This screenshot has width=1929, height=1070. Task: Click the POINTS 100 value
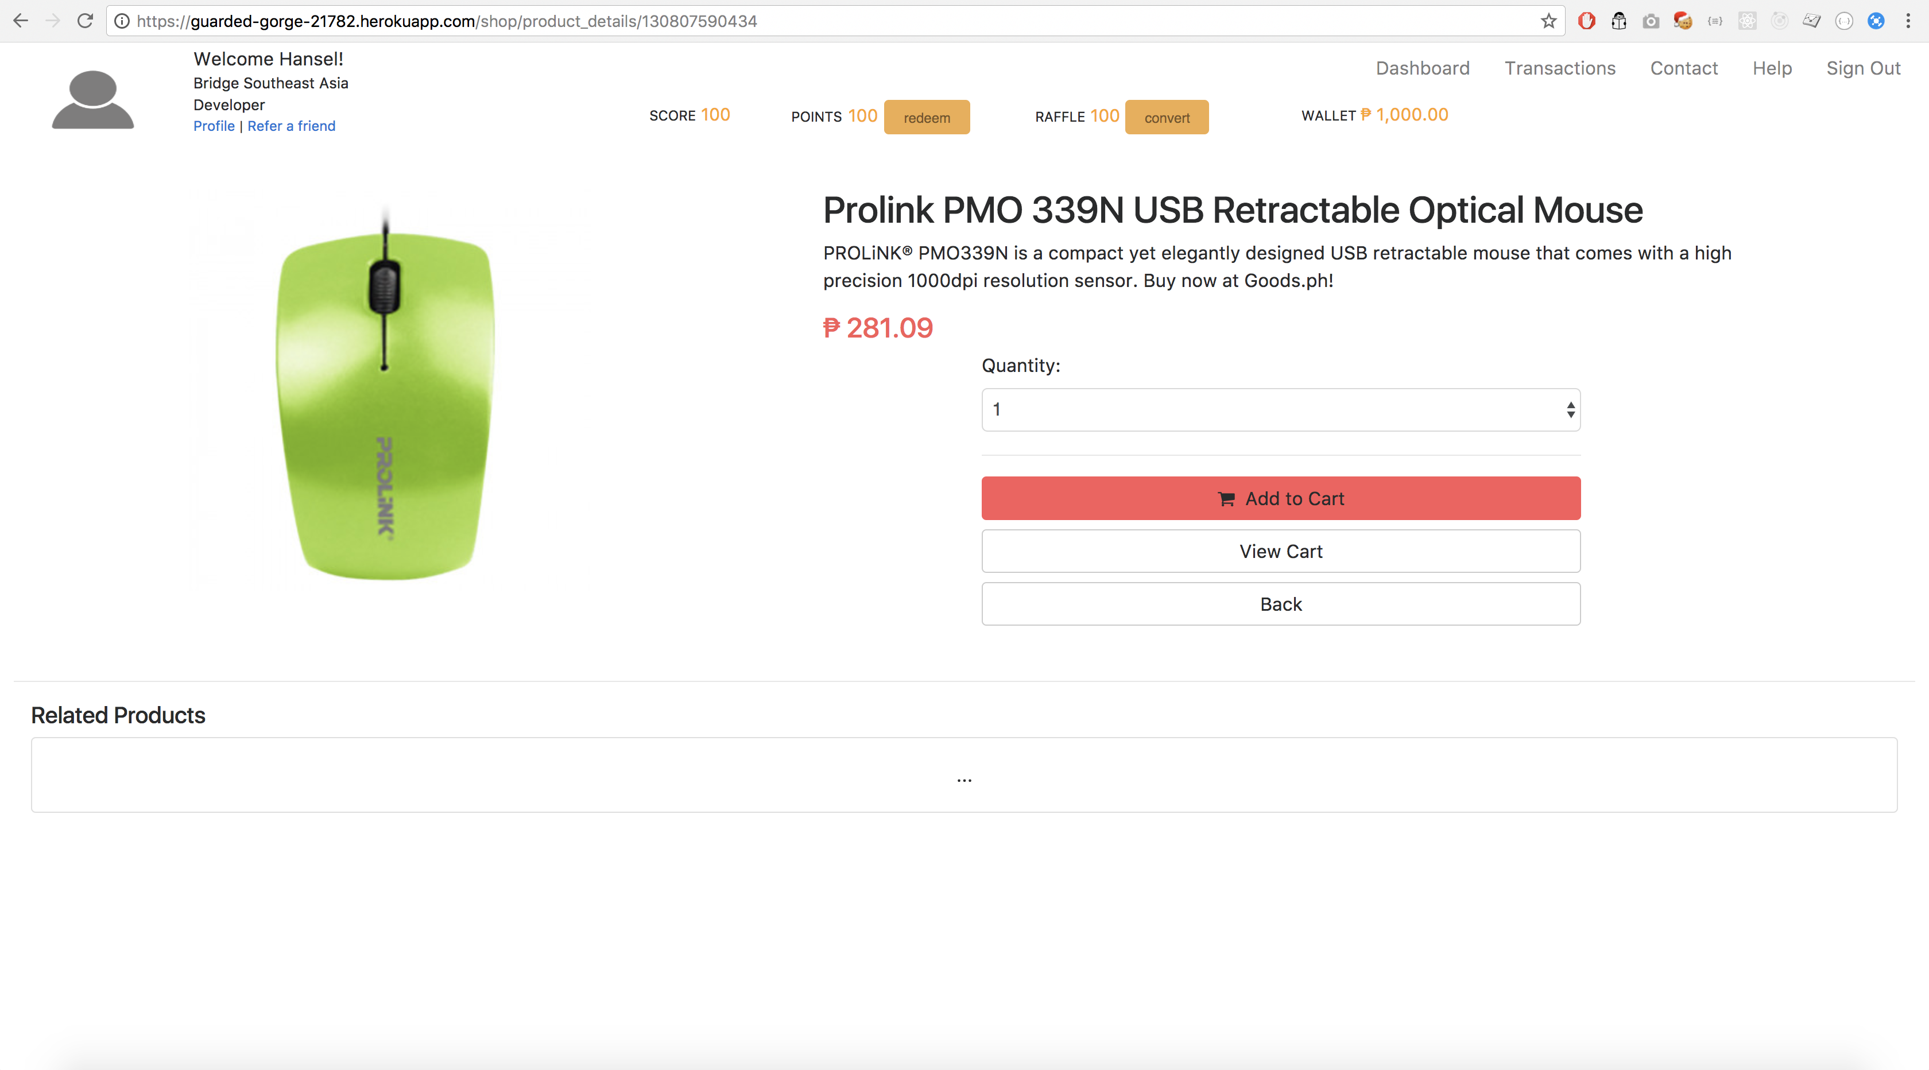pos(834,116)
